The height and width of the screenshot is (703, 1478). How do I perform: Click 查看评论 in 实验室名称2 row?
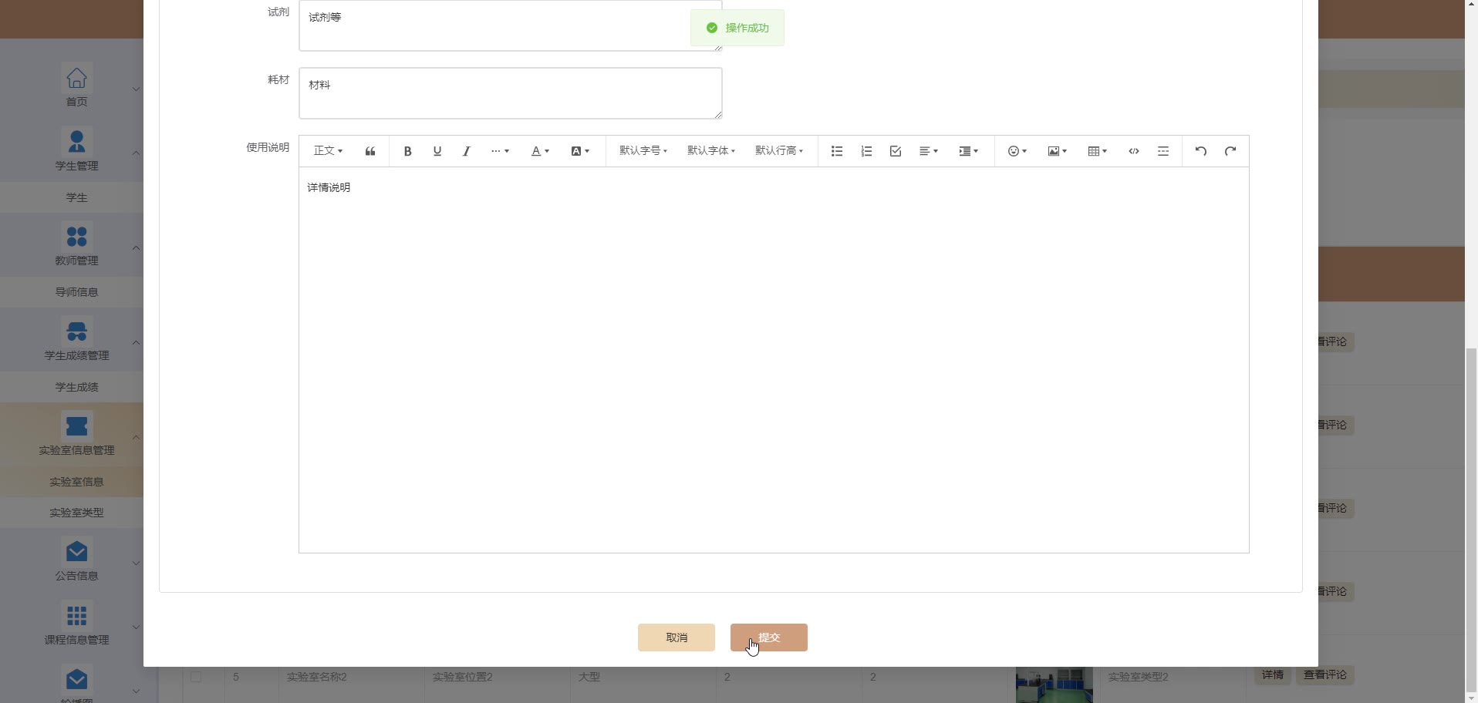click(1325, 674)
